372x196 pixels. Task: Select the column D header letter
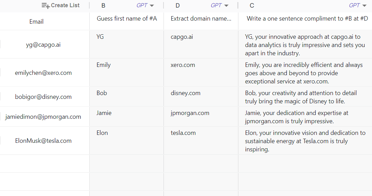pyautogui.click(x=178, y=5)
